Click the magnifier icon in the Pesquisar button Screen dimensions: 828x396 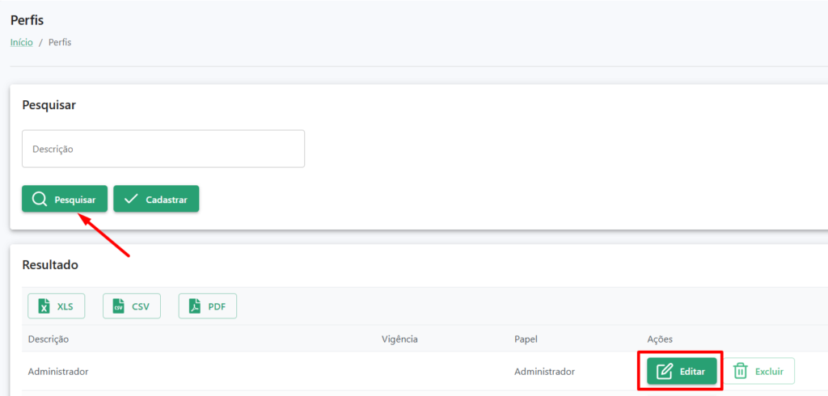tap(40, 199)
